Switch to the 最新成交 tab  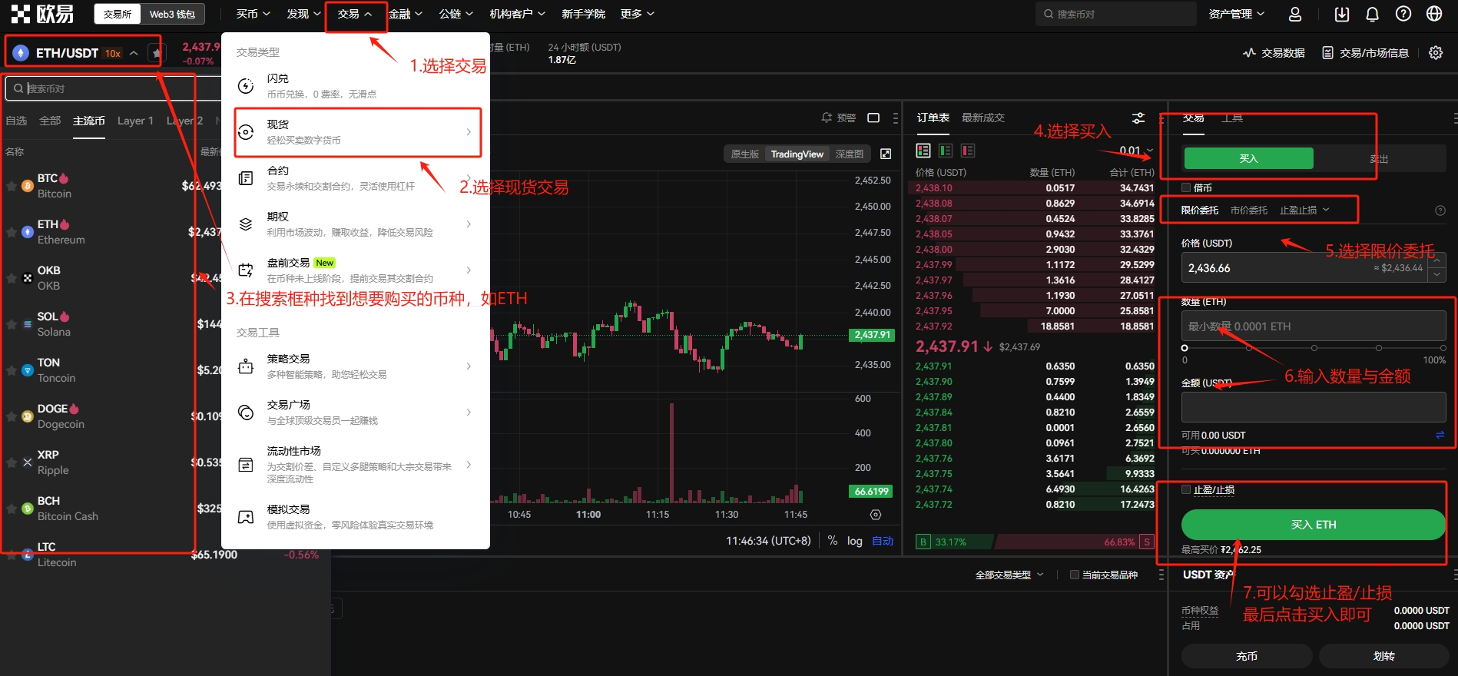[x=982, y=118]
